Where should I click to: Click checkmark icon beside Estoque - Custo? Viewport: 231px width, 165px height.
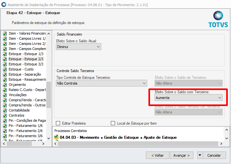pos(5,69)
